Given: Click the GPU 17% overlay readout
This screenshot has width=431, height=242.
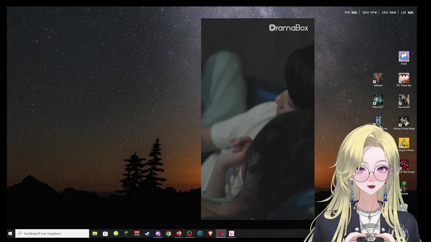Looking at the screenshot, I should point(369,12).
